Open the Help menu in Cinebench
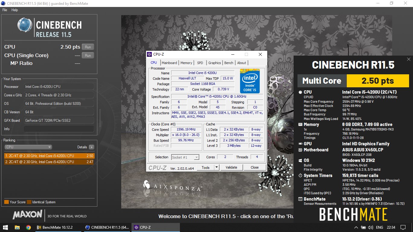The height and width of the screenshot is (232, 413). (x=15, y=10)
